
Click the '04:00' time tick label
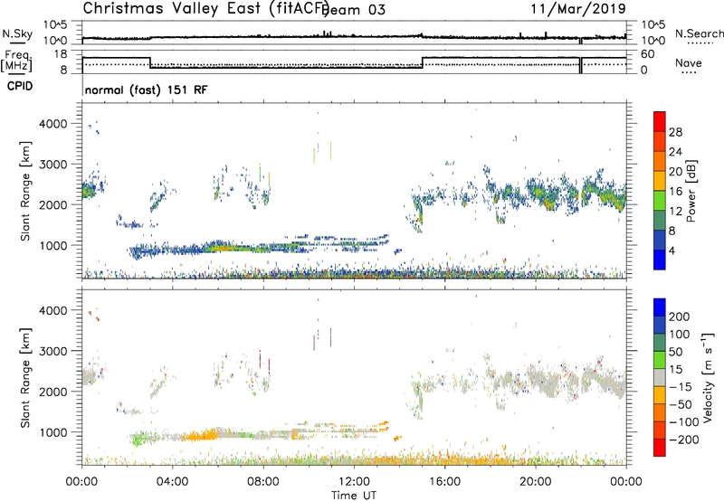[x=172, y=482]
